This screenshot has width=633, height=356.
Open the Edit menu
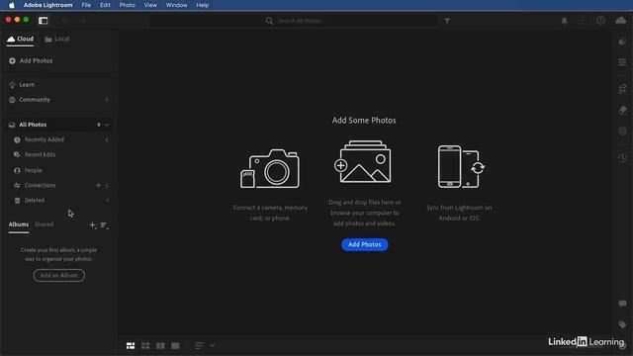pyautogui.click(x=105, y=5)
